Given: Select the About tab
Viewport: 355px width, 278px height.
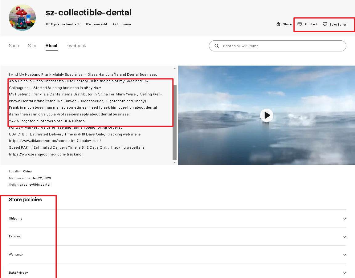Looking at the screenshot, I should [51, 46].
